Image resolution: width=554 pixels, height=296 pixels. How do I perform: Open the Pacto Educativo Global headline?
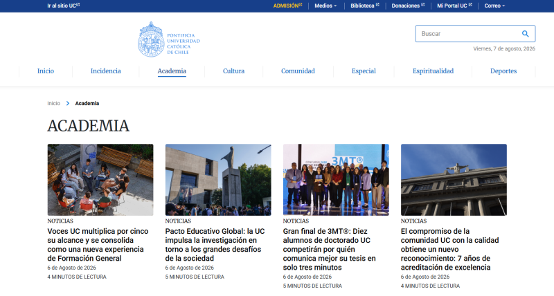[215, 245]
